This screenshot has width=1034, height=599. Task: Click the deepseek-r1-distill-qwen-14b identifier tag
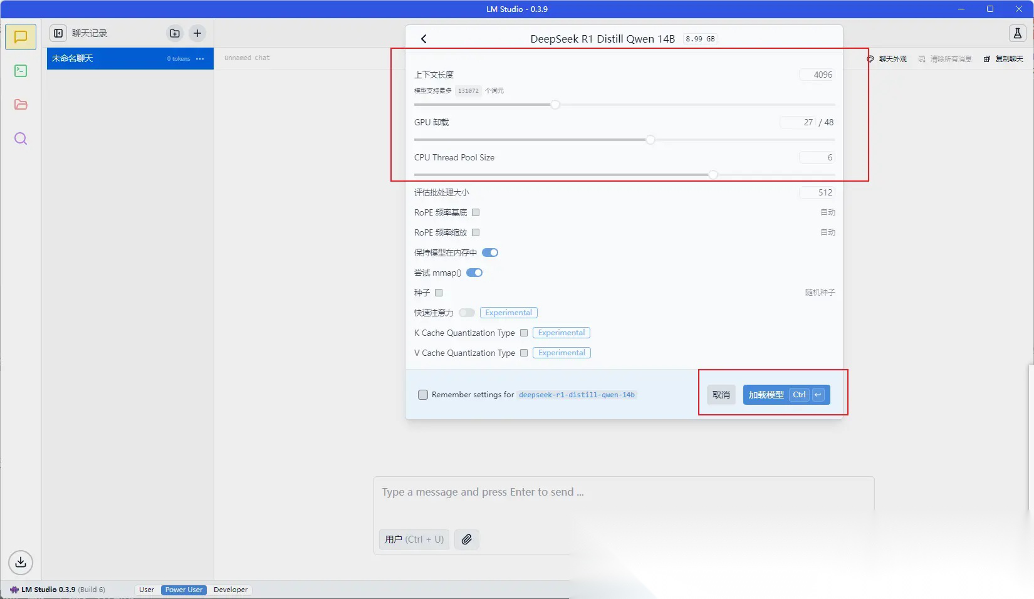click(x=577, y=395)
